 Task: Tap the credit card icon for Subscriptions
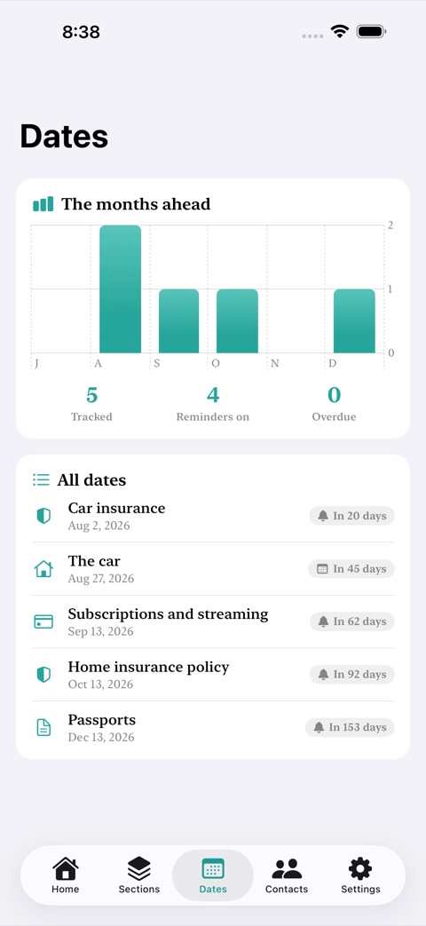coord(43,621)
